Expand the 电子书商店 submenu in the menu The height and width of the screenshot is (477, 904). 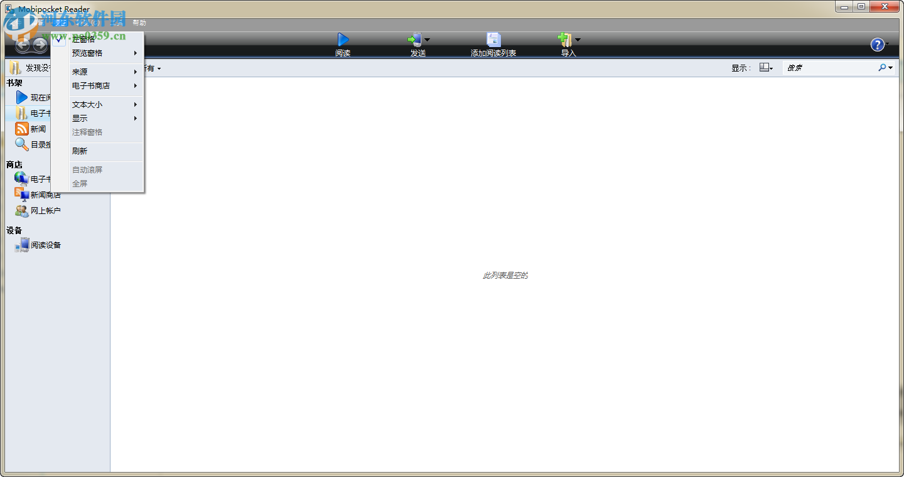pyautogui.click(x=98, y=86)
